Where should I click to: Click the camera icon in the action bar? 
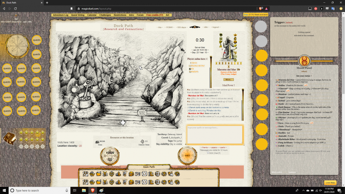click(x=138, y=174)
